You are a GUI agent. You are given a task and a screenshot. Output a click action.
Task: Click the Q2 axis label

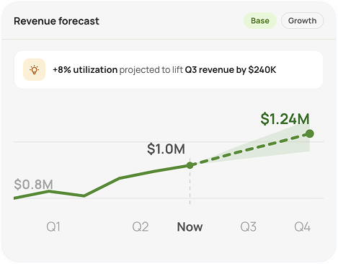click(x=141, y=226)
